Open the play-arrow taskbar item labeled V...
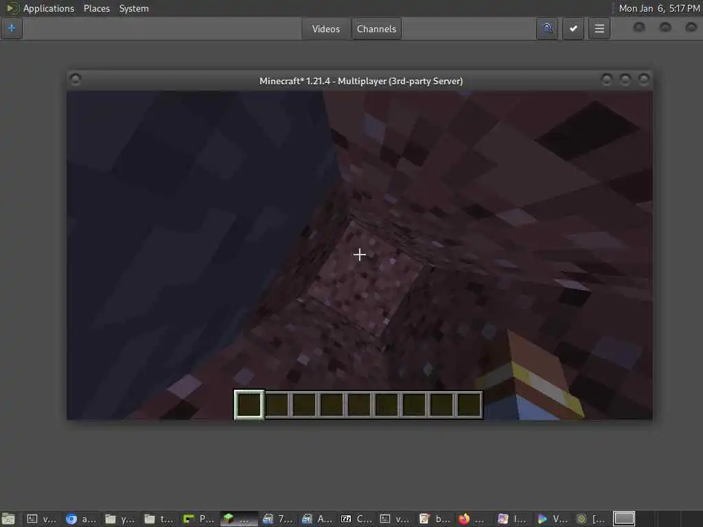 (x=551, y=519)
